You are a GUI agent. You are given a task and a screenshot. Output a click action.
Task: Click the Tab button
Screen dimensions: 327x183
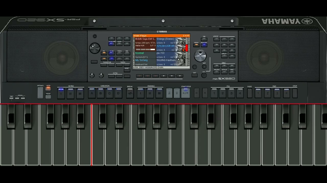204,39
